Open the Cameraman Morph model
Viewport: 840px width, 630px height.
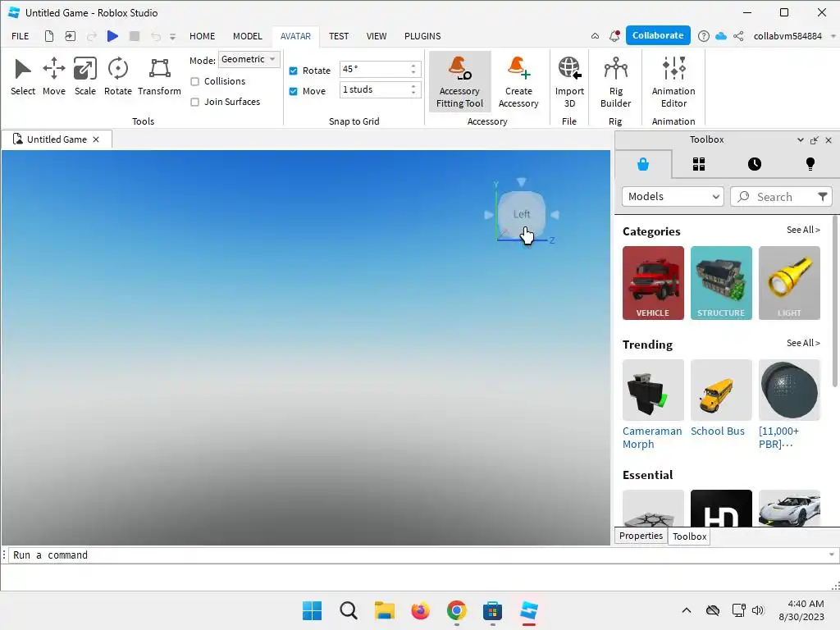(652, 404)
